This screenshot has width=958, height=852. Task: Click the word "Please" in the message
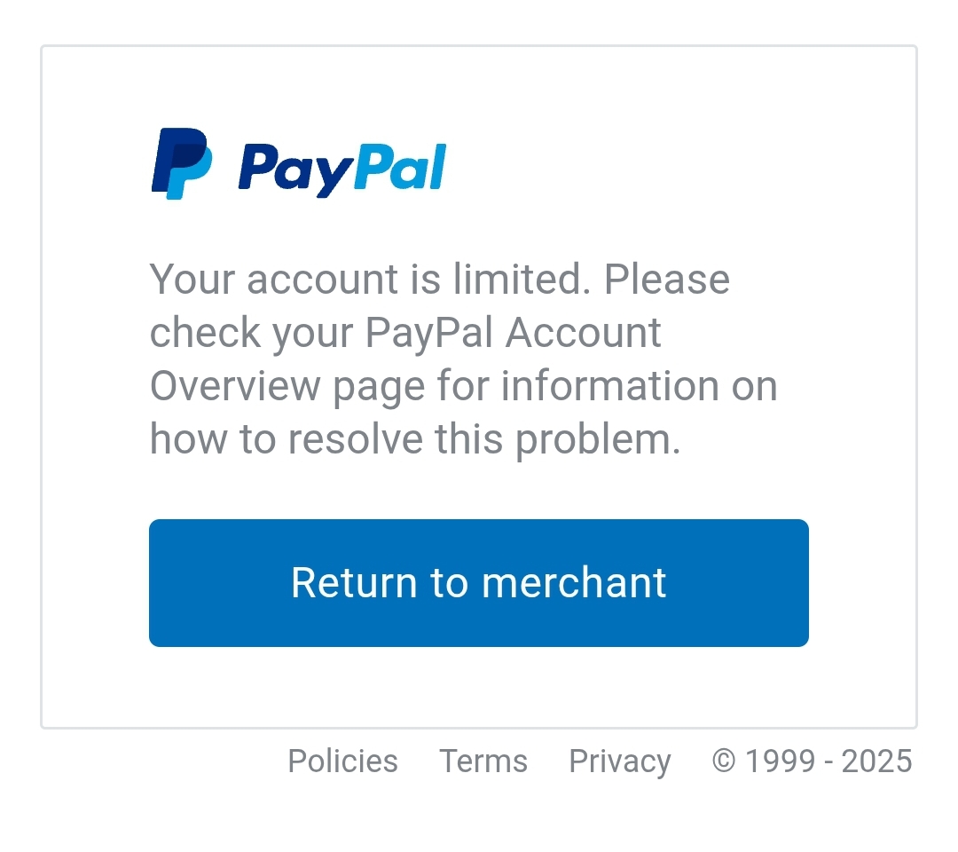tap(667, 280)
